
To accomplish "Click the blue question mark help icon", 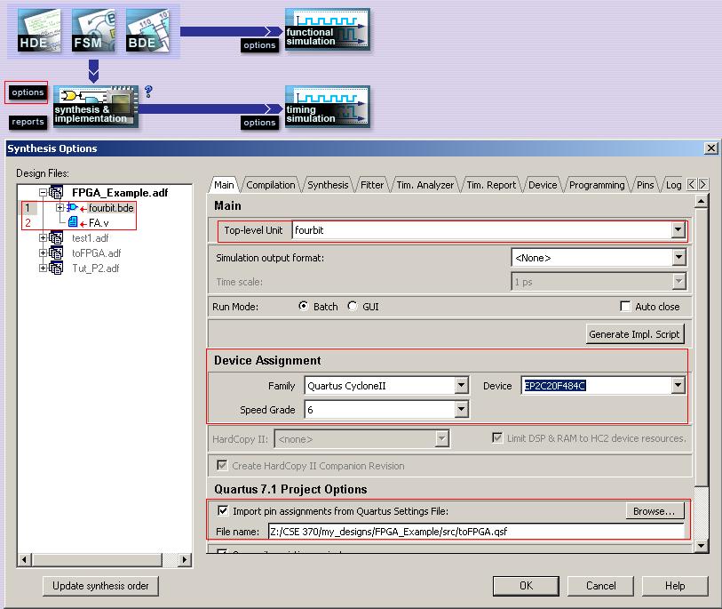I will (148, 92).
